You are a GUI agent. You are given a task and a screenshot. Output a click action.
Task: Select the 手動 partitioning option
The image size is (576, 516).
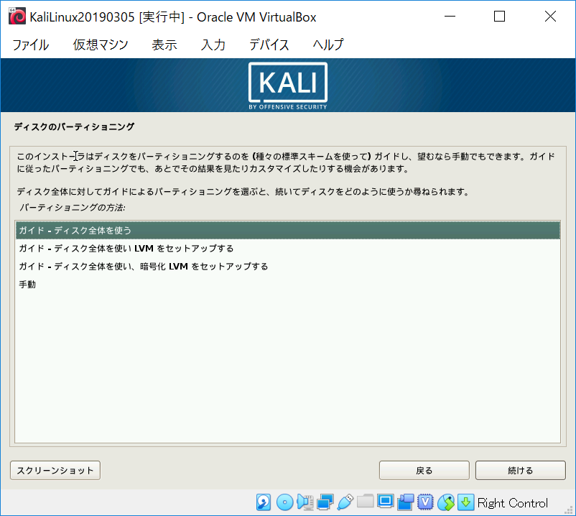click(288, 285)
